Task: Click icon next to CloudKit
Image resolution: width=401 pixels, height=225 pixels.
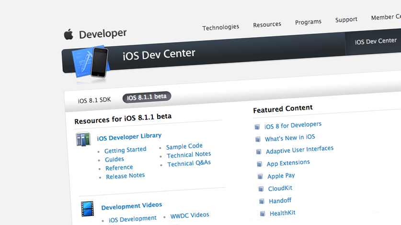Action: tap(261, 189)
